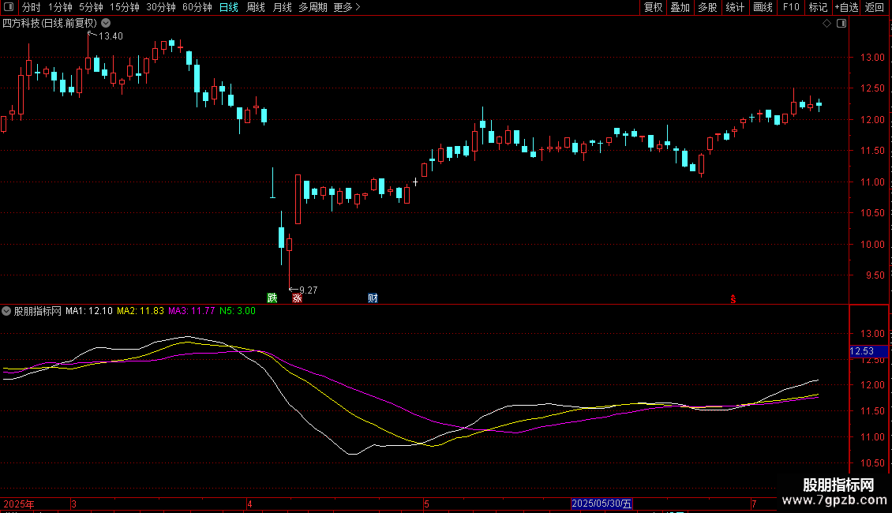The height and width of the screenshot is (513, 892).
Task: Click the 9.27 low price label
Action: (309, 290)
